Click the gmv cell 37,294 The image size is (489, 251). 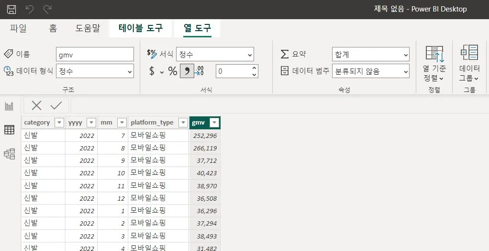205,223
